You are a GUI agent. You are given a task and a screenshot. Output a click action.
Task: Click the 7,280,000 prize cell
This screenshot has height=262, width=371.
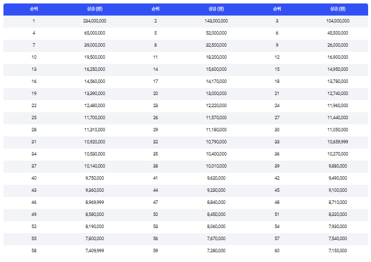(216, 250)
